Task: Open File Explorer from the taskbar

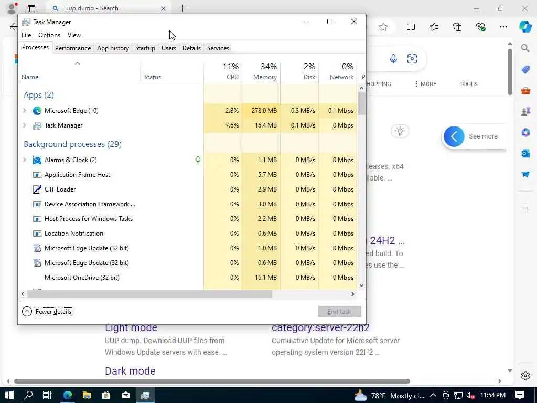Action: pyautogui.click(x=87, y=396)
